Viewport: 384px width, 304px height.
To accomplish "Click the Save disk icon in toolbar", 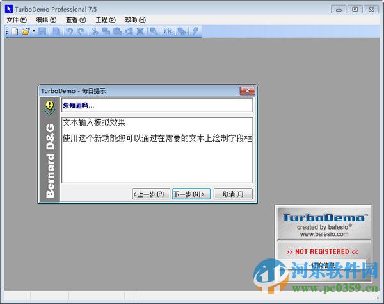I will click(42, 31).
